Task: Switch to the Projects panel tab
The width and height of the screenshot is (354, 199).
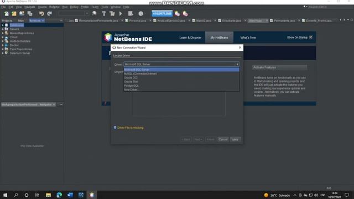Action: (x=7, y=21)
